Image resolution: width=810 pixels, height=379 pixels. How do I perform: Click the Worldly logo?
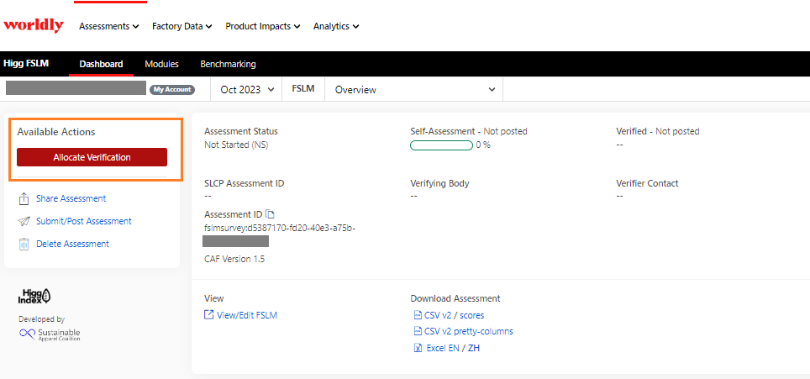(34, 25)
